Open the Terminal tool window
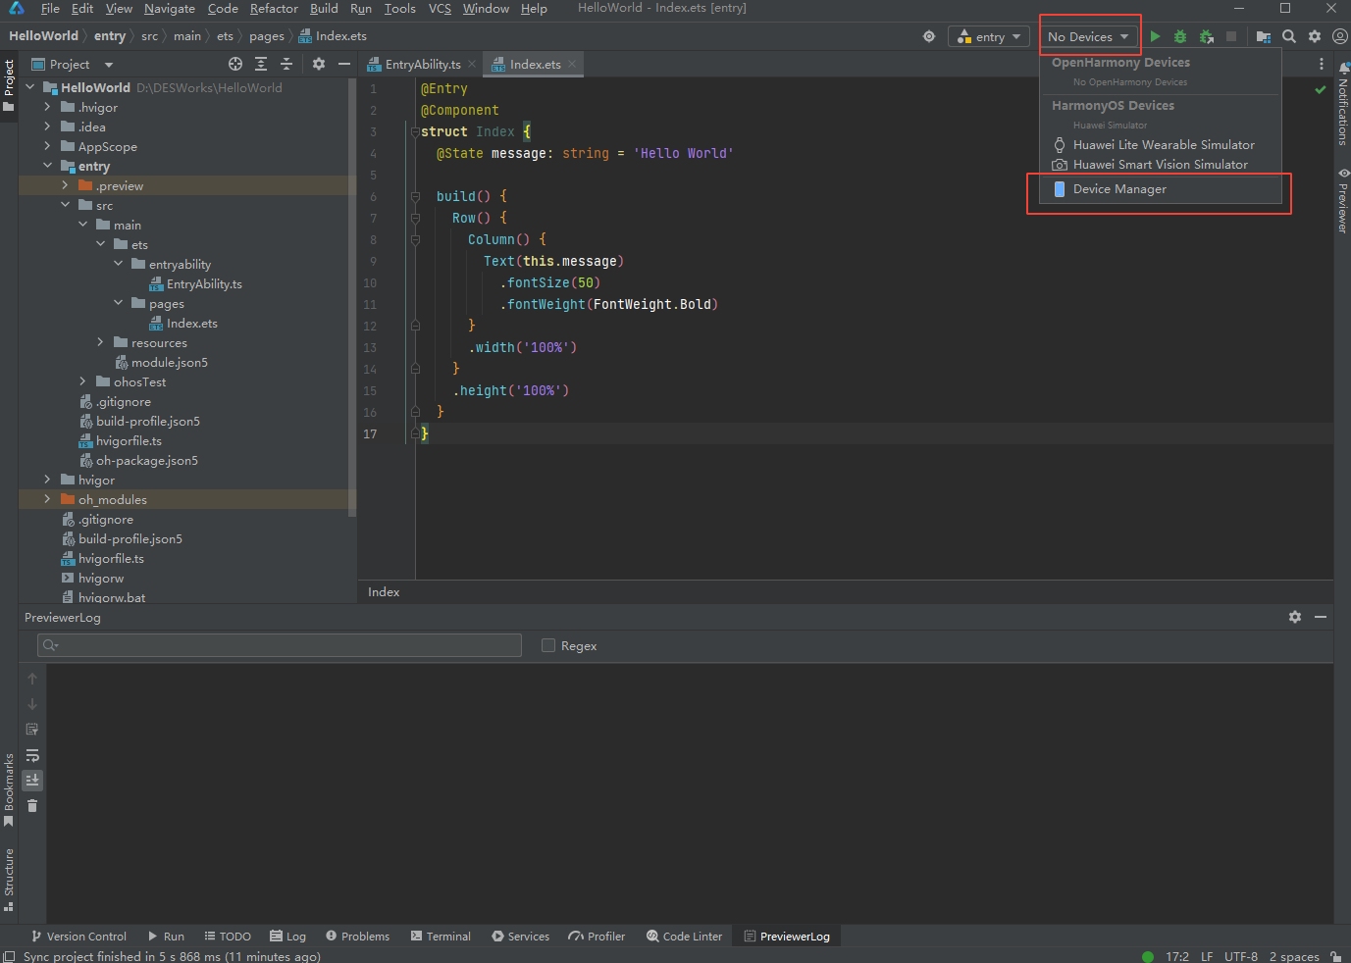The image size is (1351, 963). 441,937
